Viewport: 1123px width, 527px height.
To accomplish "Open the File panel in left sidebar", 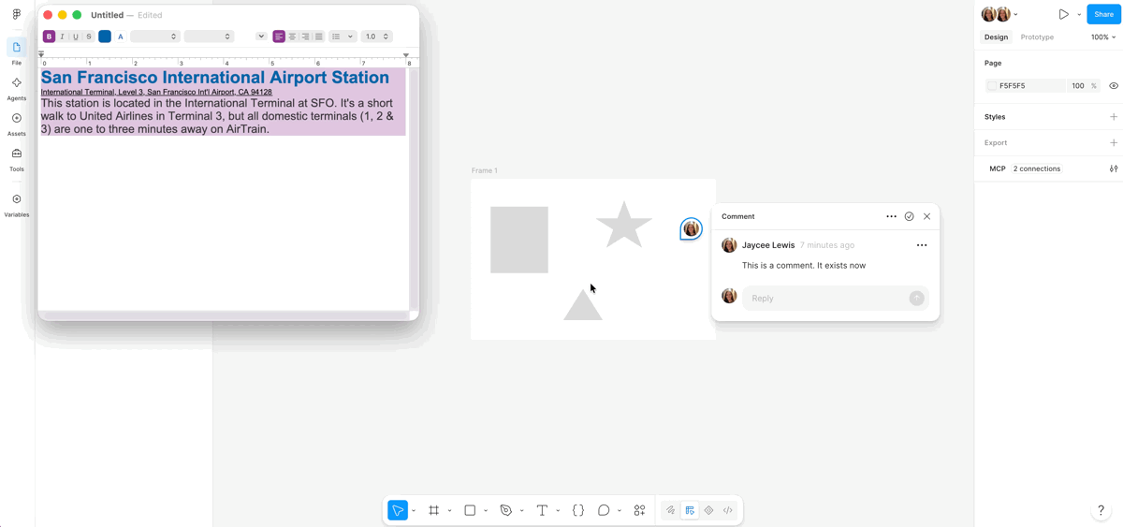I will pos(17,51).
